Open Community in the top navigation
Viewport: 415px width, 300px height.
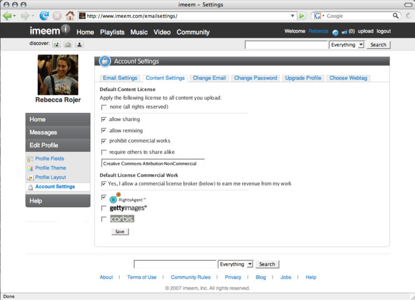coord(193,32)
